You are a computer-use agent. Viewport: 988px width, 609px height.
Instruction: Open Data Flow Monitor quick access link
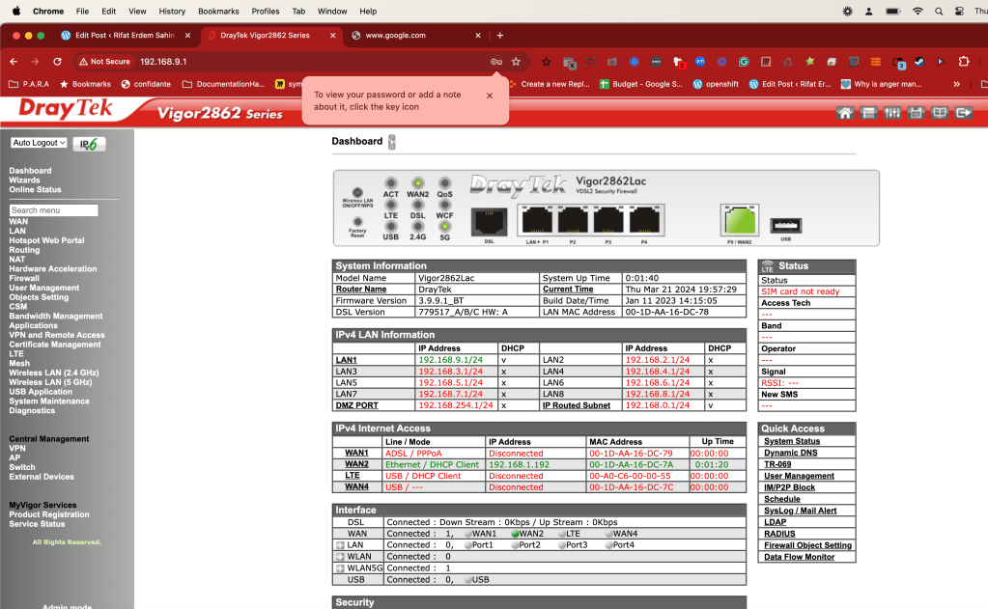pos(799,557)
